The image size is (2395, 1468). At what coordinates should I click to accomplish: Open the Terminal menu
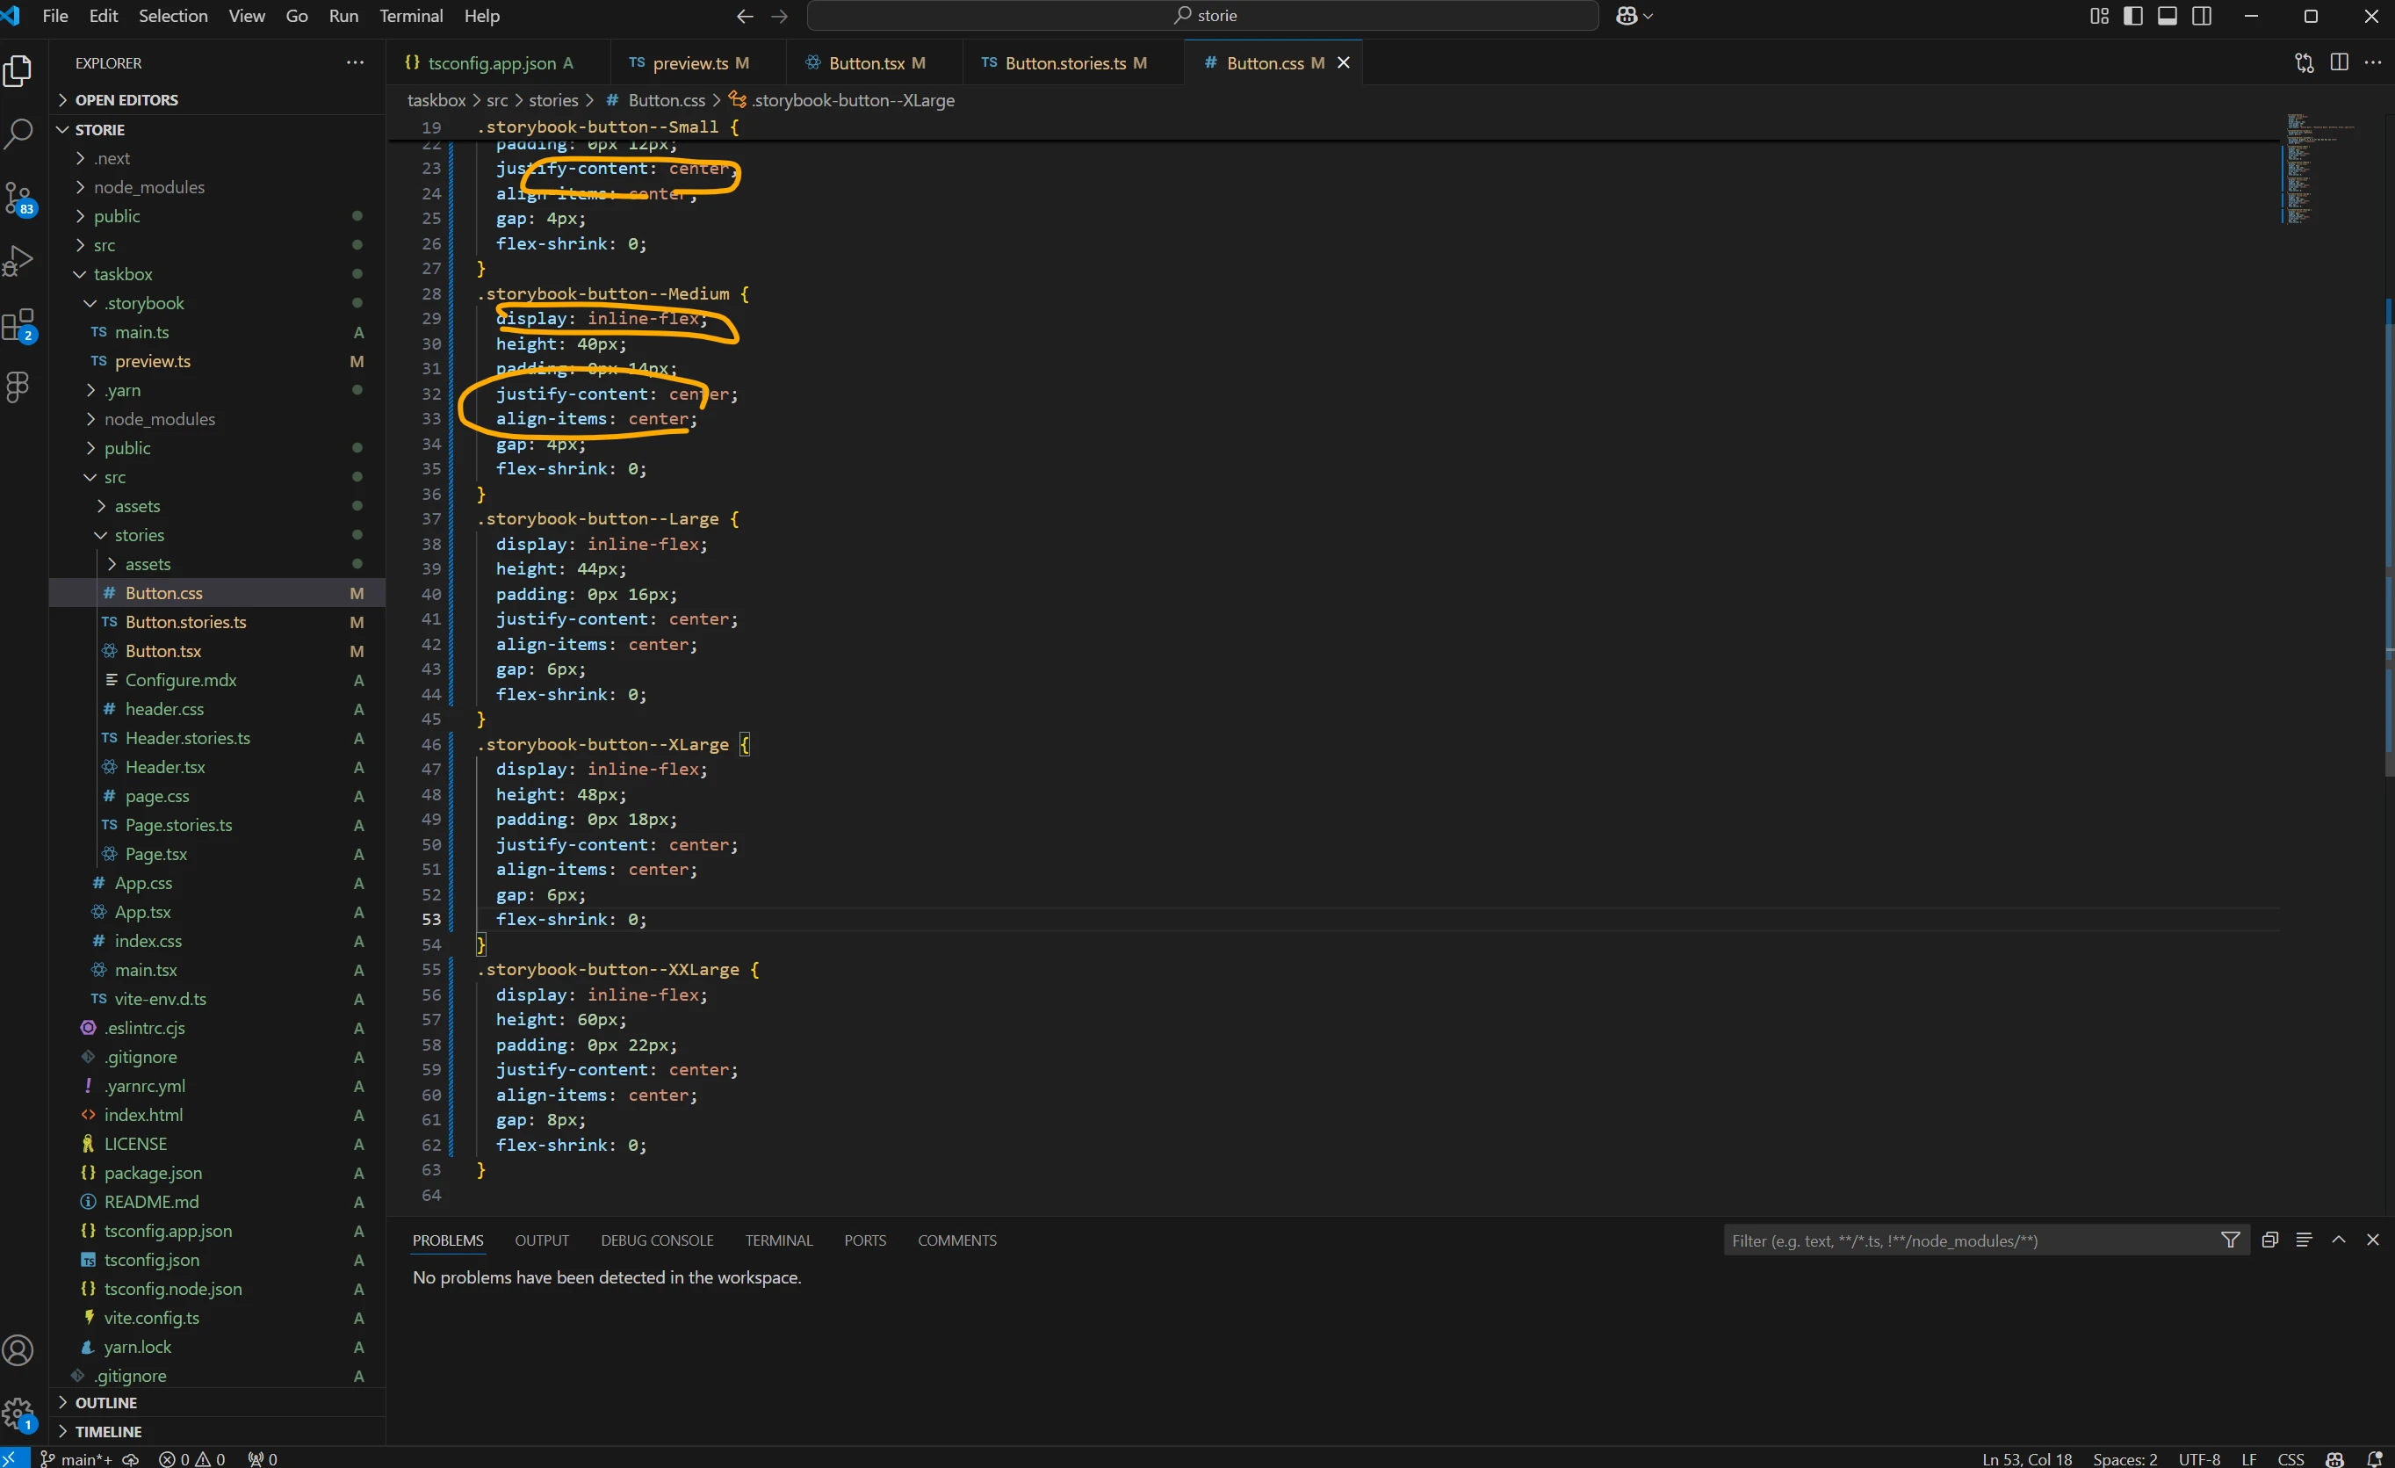(410, 16)
